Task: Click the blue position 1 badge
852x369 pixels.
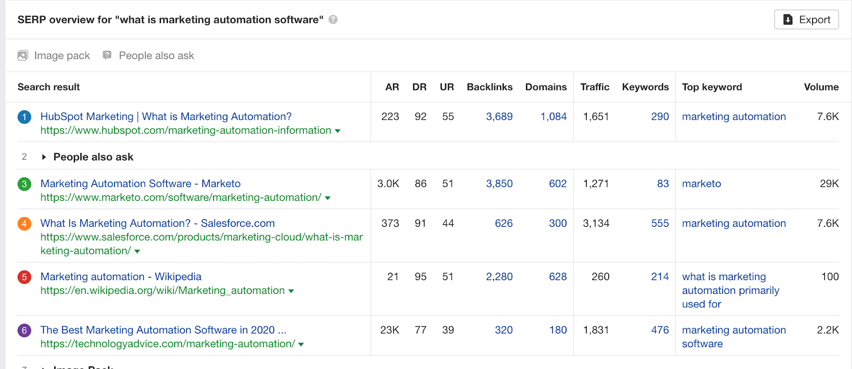Action: click(x=24, y=117)
